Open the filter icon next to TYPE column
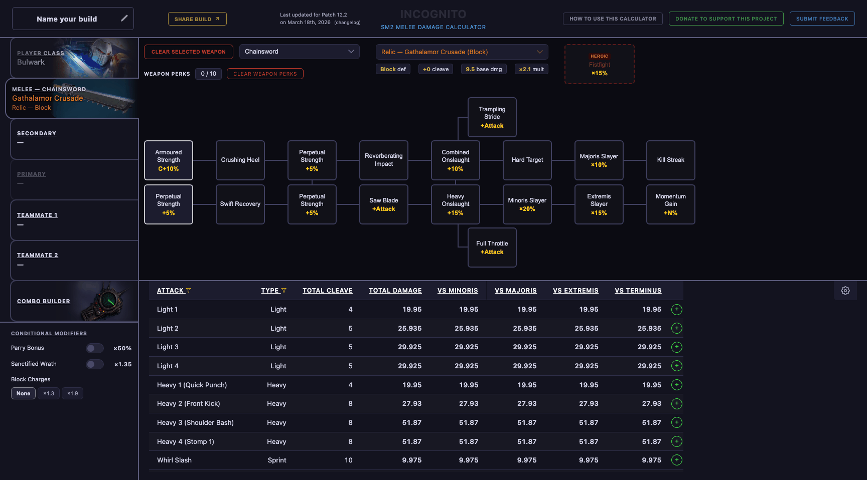 (284, 290)
